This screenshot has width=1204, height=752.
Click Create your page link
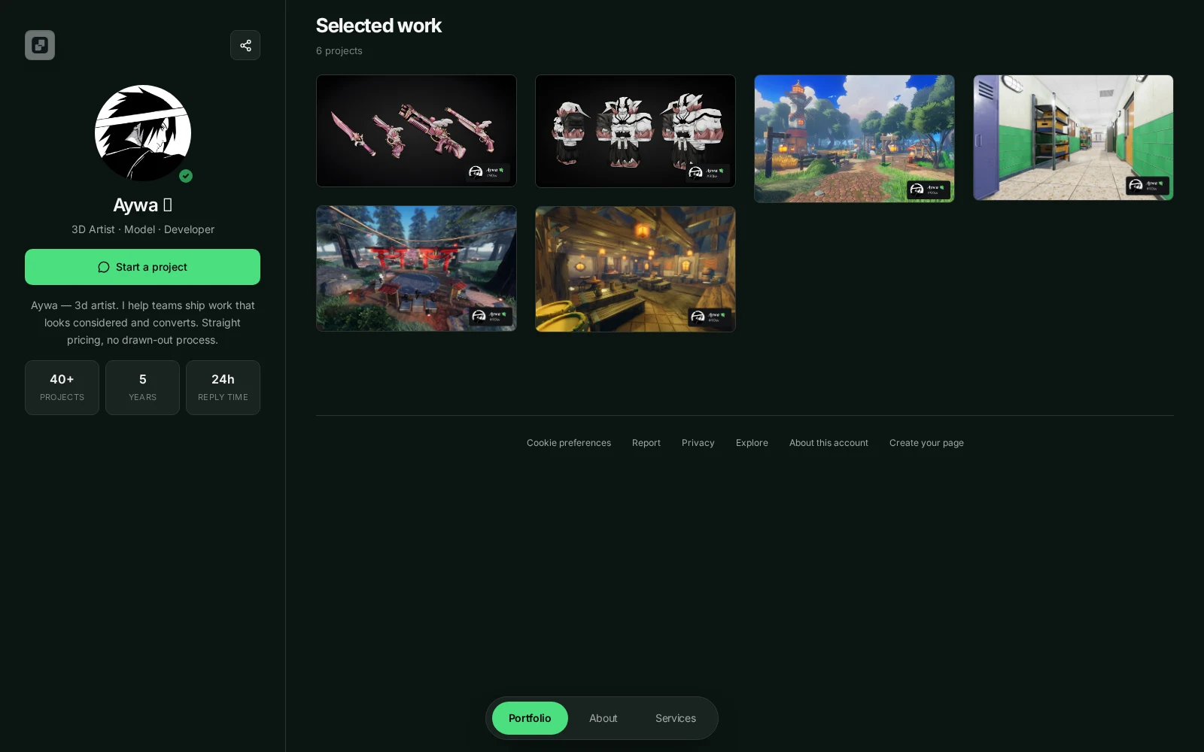926,443
